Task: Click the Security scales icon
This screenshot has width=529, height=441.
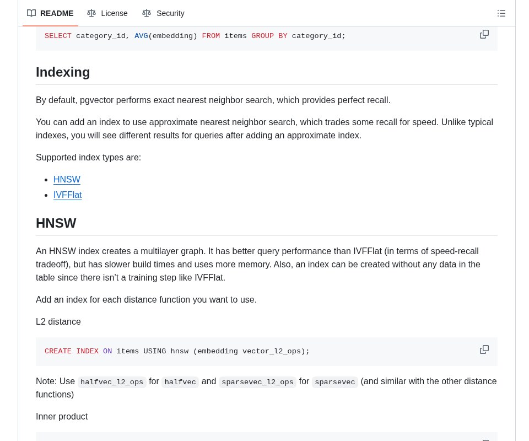Action: pyautogui.click(x=147, y=13)
